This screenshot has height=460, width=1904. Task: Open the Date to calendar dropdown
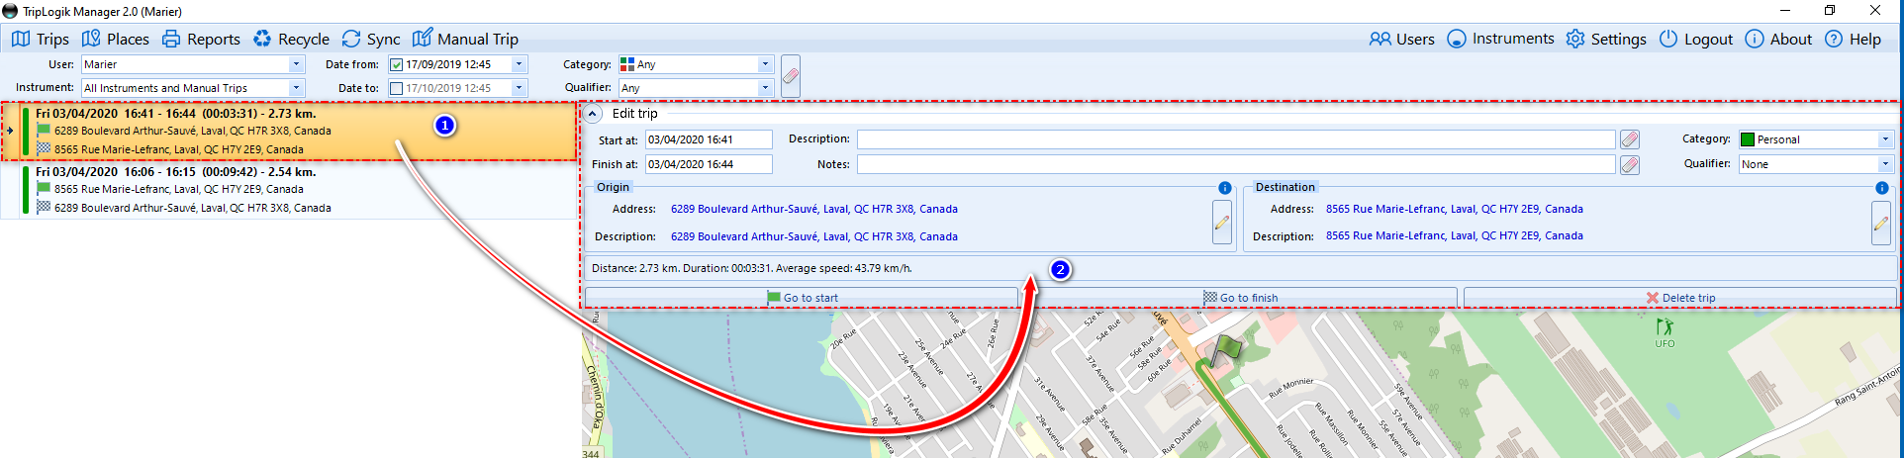coord(519,88)
